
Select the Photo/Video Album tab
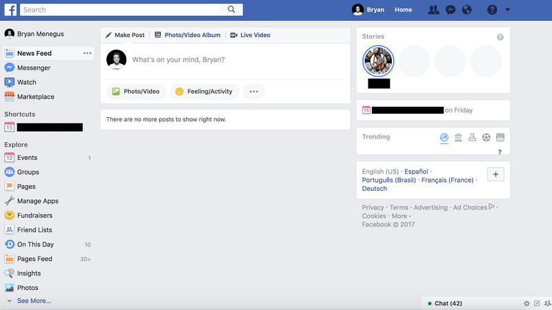click(188, 35)
